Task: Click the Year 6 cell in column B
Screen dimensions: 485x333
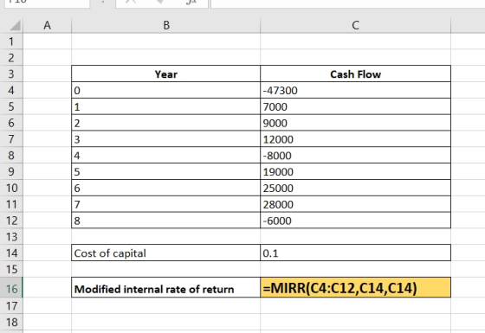Action: [165, 188]
